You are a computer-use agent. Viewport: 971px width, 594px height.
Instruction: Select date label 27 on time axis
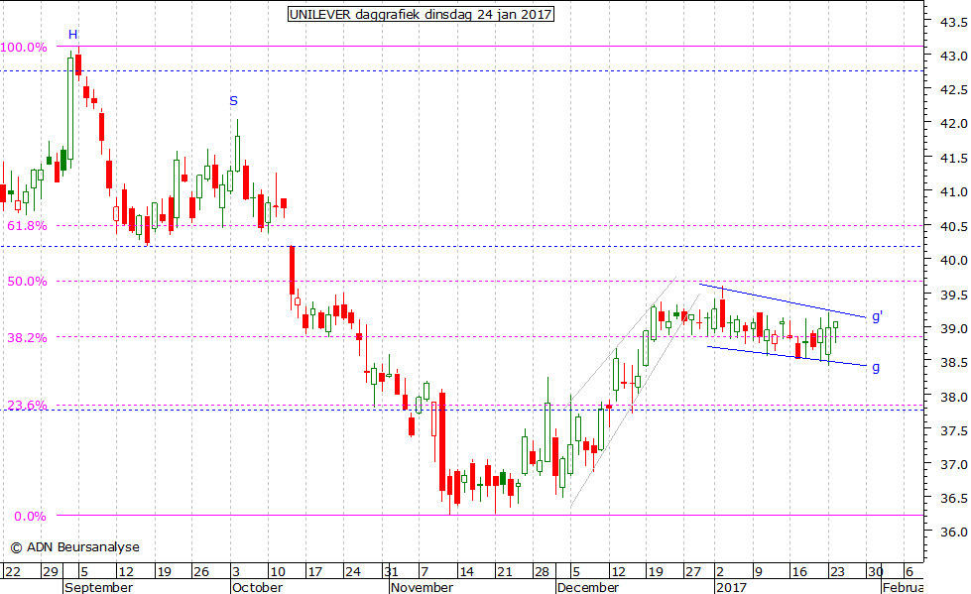click(693, 571)
